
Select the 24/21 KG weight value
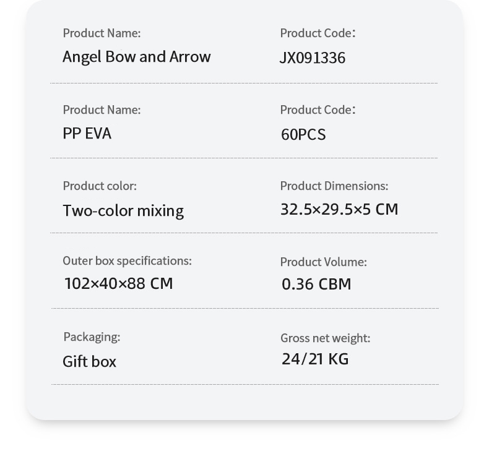(x=314, y=359)
